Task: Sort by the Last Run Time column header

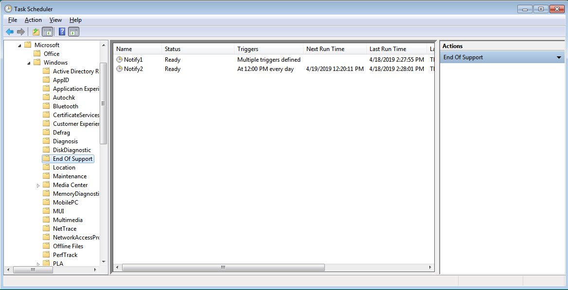Action: [x=397, y=49]
